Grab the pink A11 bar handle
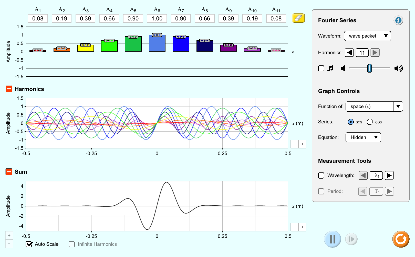This screenshot has height=257, width=415. coord(276,50)
